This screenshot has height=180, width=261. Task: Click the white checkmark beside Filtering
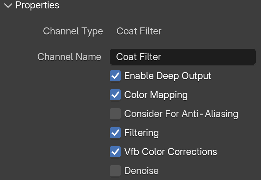[115, 133]
